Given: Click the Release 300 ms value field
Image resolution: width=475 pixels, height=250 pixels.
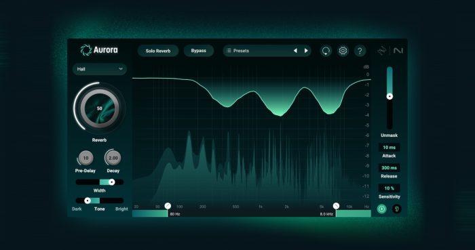Looking at the screenshot, I should 389,168.
